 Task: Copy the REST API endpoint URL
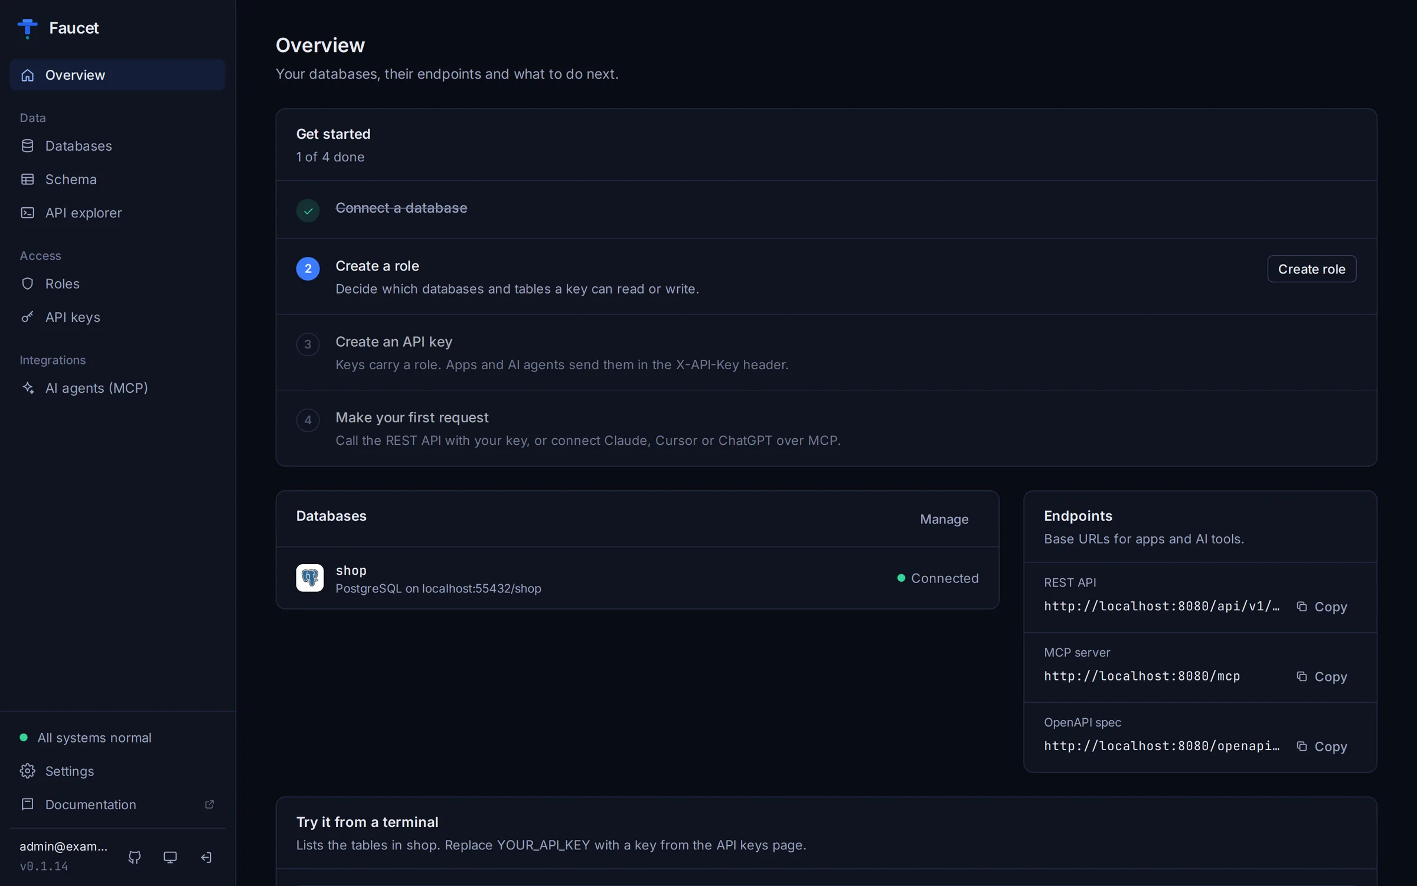click(x=1322, y=607)
